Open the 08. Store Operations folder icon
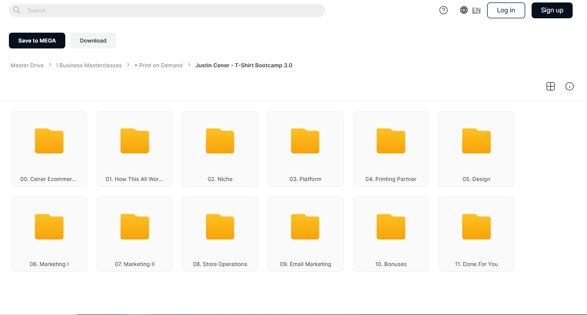Screen dimensions: 587x315 [x=220, y=226]
